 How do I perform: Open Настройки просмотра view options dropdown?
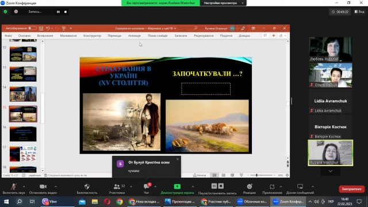[223, 3]
